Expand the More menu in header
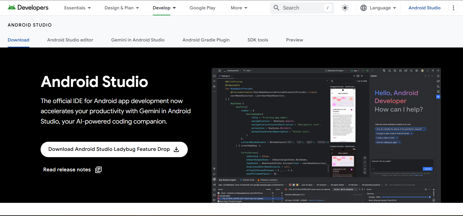 [239, 8]
